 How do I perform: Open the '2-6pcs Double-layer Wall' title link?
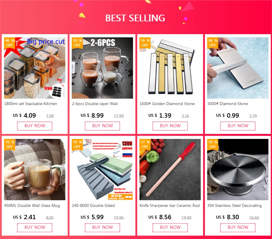coord(95,104)
